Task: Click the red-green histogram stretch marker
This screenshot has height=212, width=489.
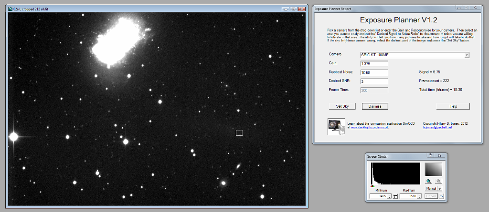Action: 372,186
